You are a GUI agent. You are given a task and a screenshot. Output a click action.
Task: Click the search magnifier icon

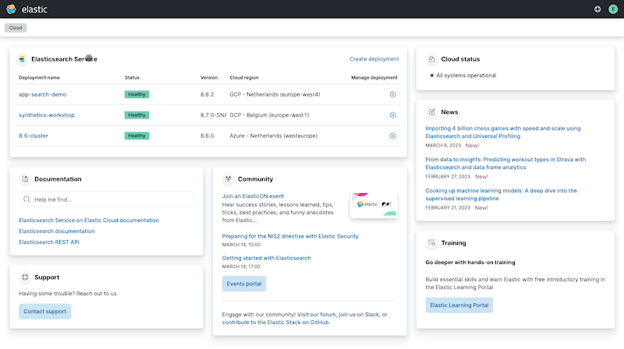click(x=27, y=199)
